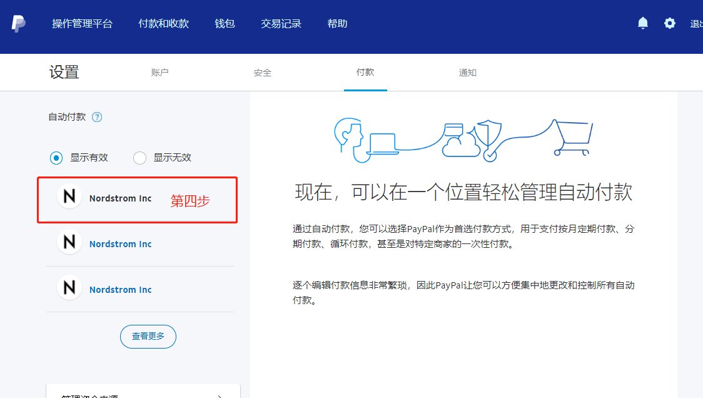This screenshot has width=703, height=398.
Task: Open the highlighted Nordstrom Inc entry marked 第四步
Action: (121, 198)
